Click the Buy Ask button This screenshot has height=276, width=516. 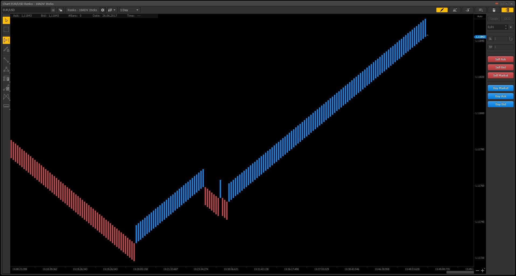click(500, 96)
